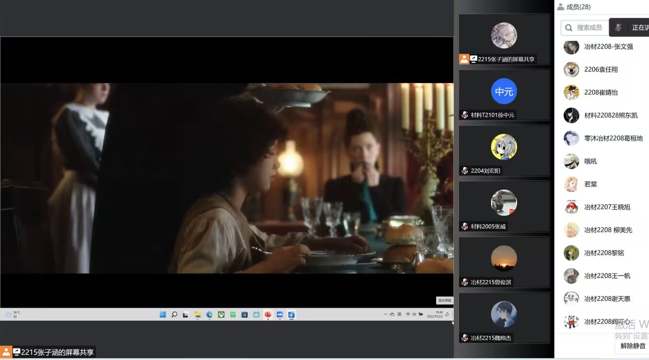The image size is (649, 360).
Task: Click the PowerPoint icon in the taskbar
Action: pos(268,315)
